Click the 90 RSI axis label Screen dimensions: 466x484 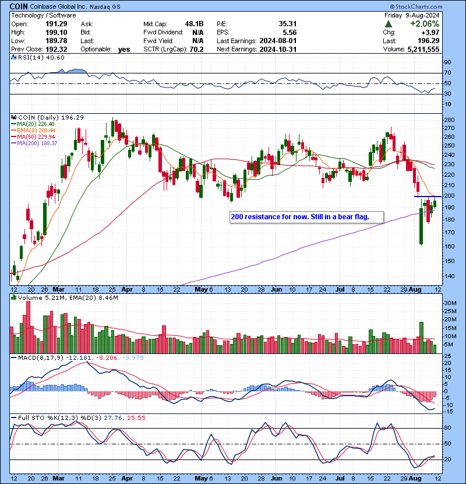click(x=447, y=62)
